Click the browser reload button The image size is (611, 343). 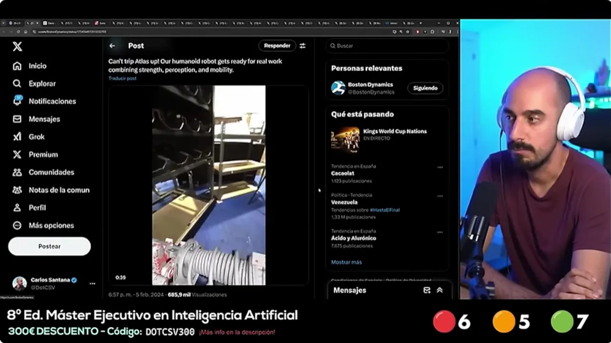tap(18, 31)
